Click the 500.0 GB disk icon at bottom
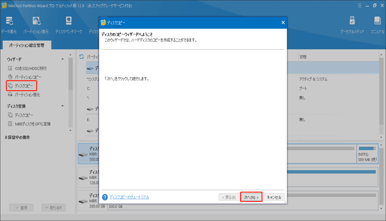This screenshot has width=386, height=221. 83,202
